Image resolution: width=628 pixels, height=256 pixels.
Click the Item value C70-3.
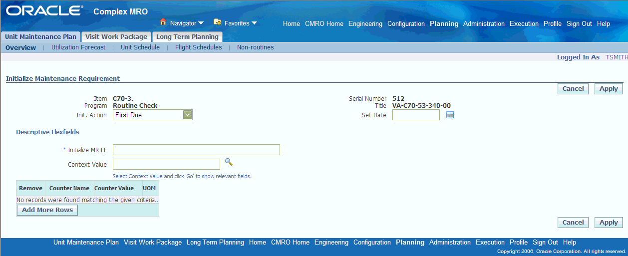(123, 99)
